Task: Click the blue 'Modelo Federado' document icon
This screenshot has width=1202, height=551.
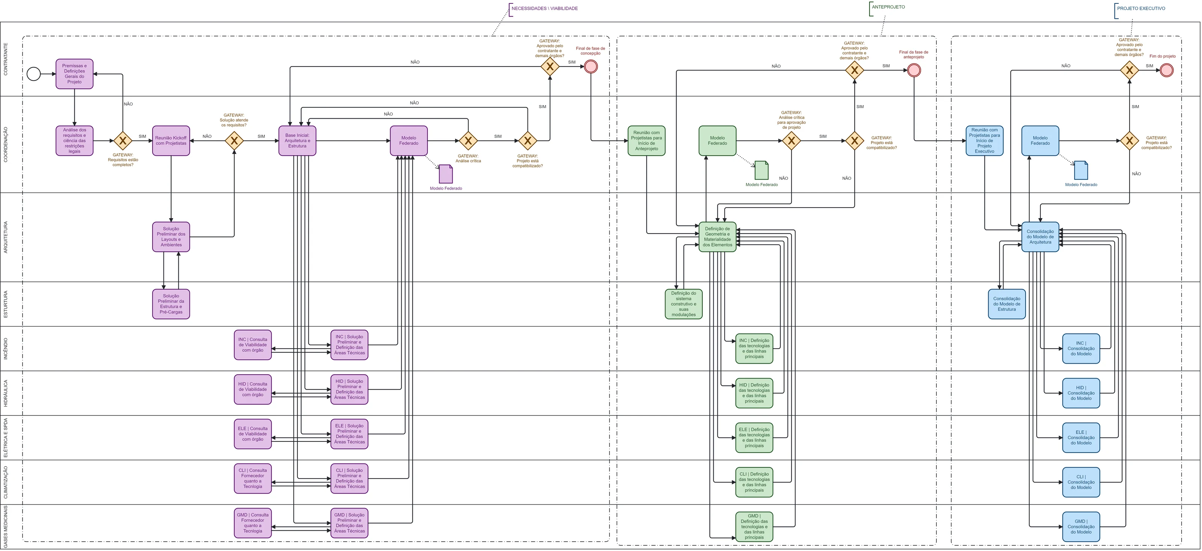Action: 1081,170
